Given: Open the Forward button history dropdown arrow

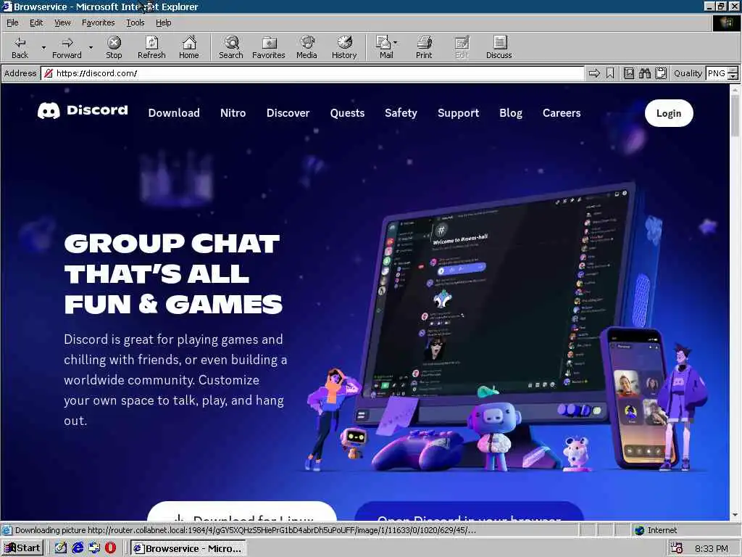Looking at the screenshot, I should (x=91, y=47).
